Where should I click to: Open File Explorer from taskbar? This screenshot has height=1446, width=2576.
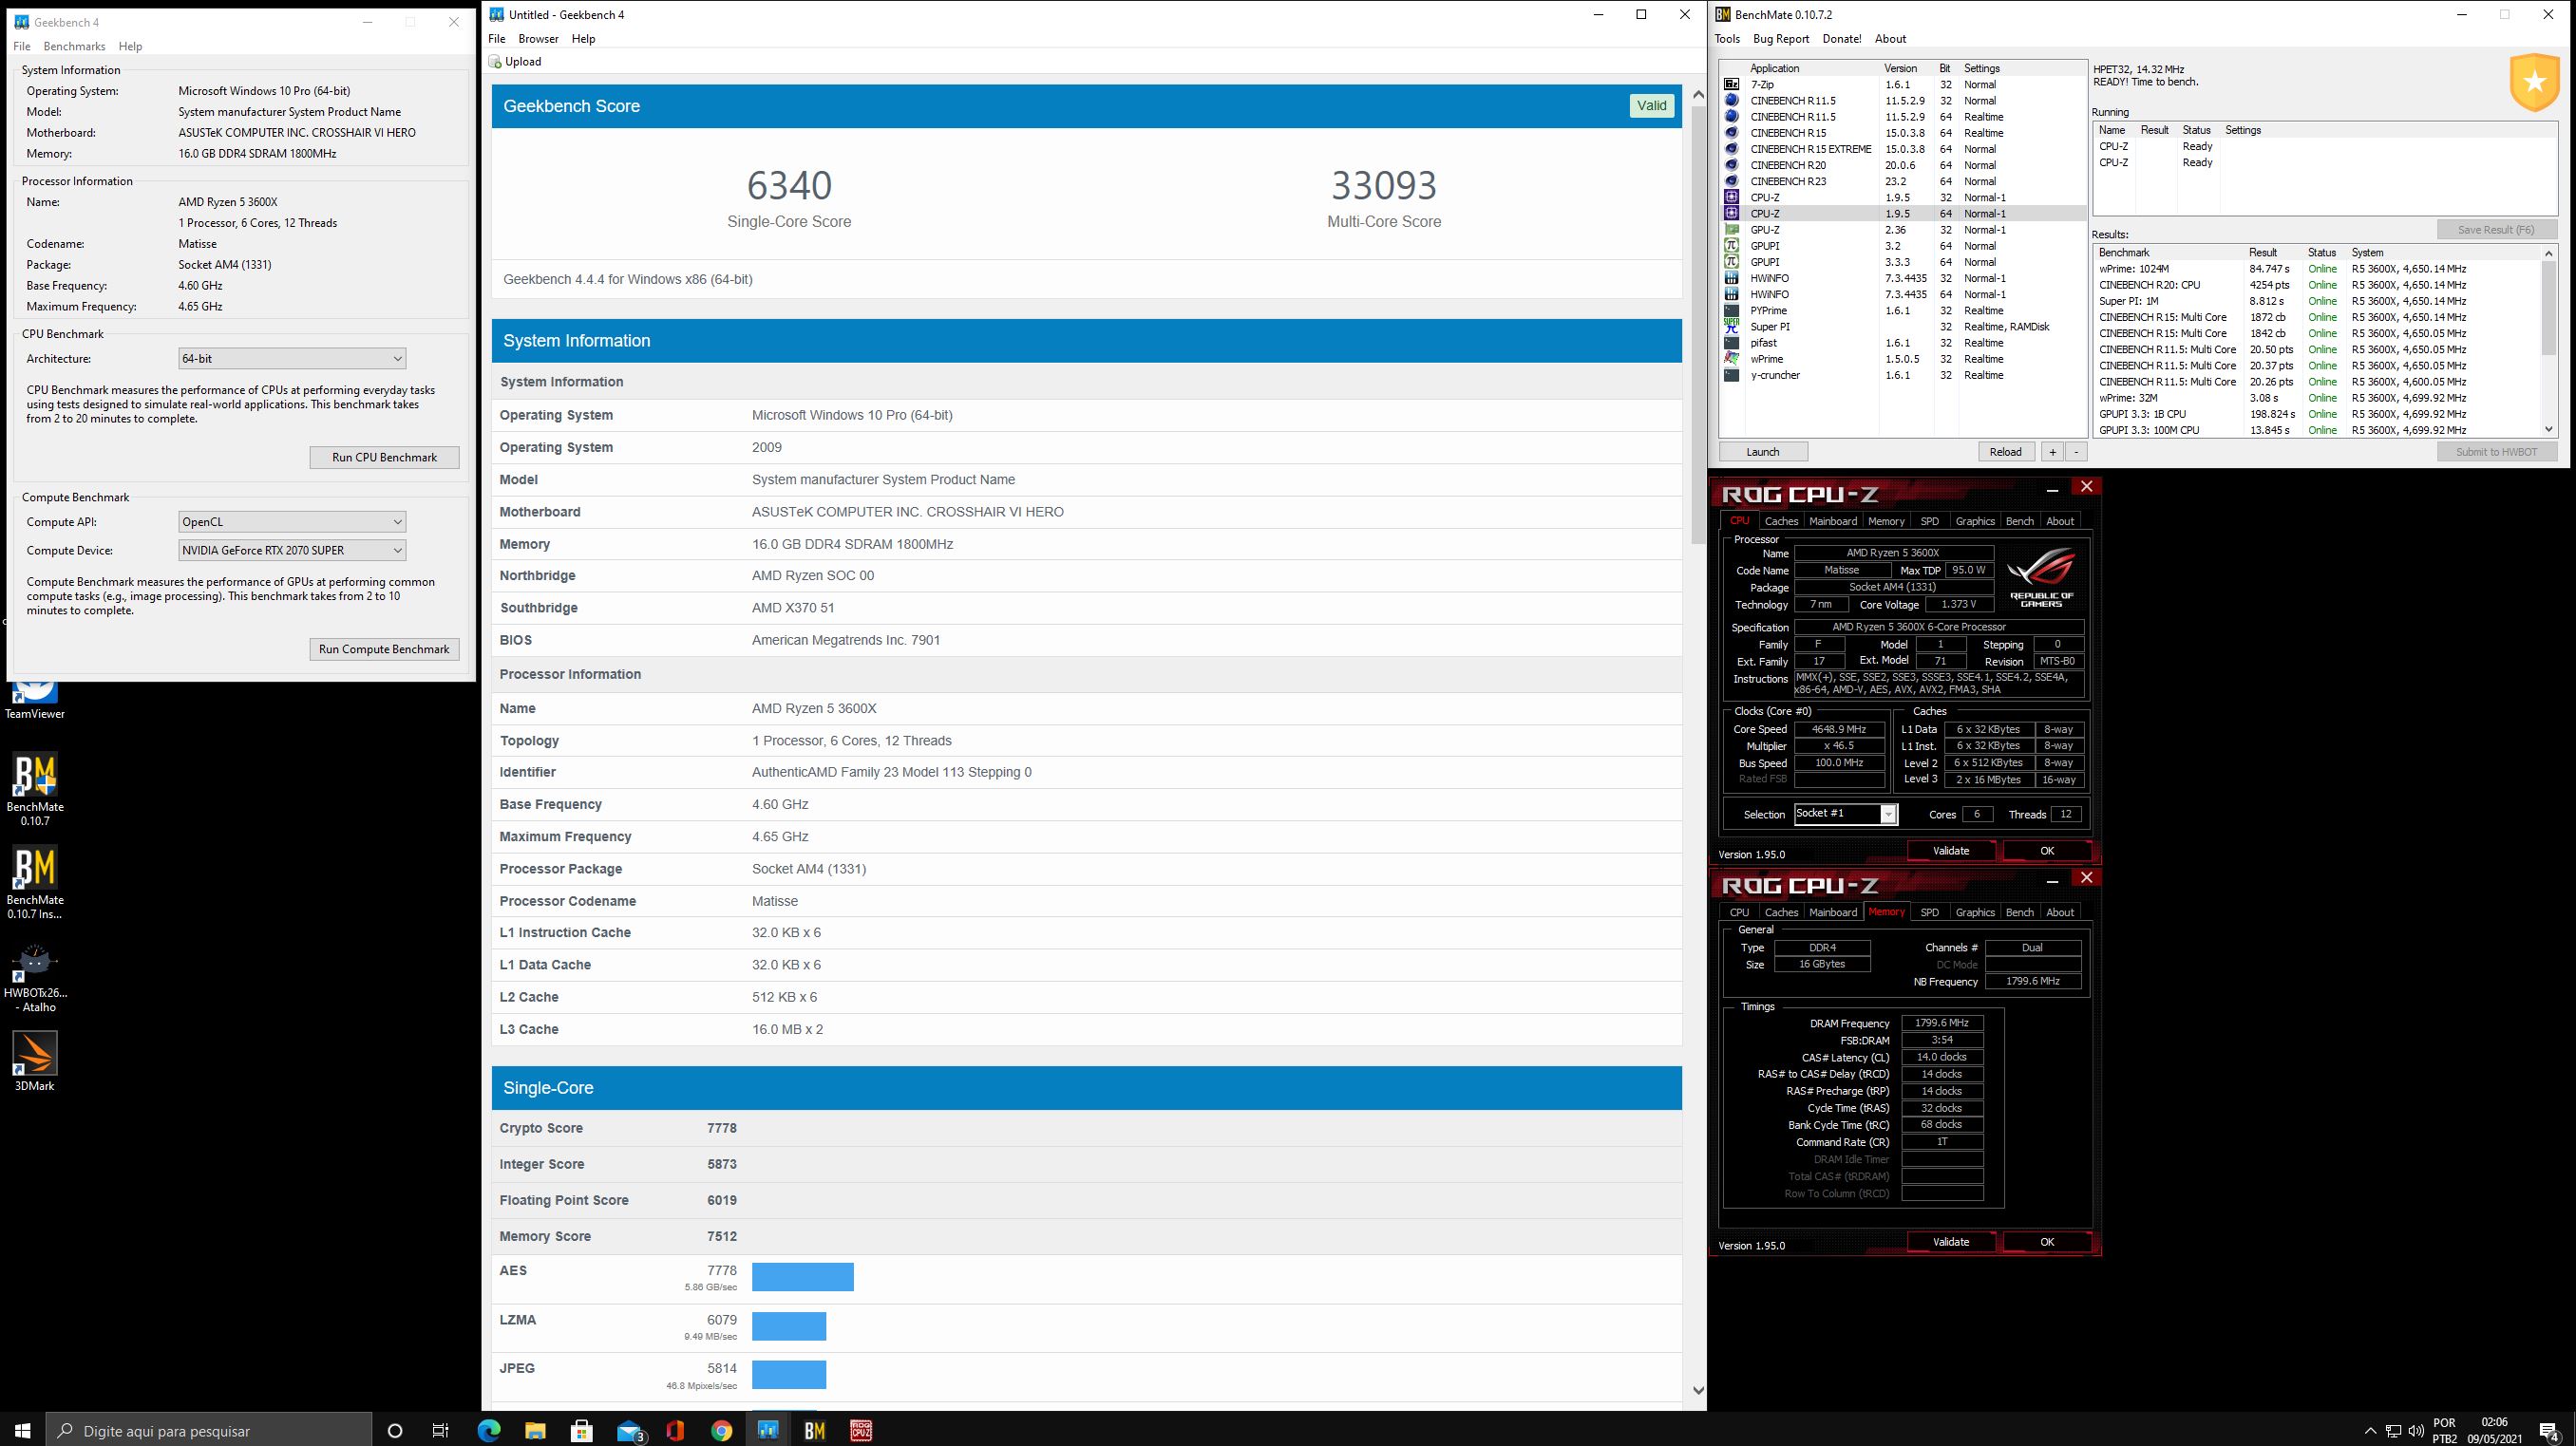[535, 1430]
